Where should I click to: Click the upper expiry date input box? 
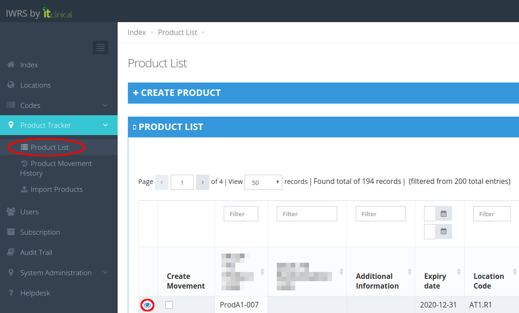(x=430, y=214)
